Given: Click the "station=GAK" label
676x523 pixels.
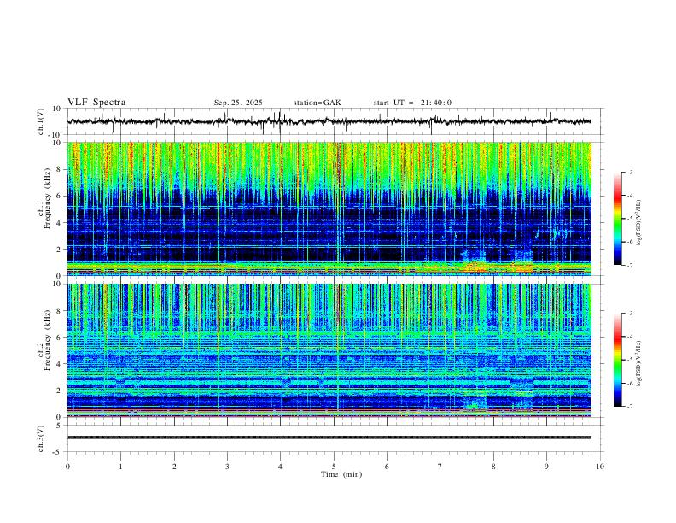Looking at the screenshot, I should point(317,103).
